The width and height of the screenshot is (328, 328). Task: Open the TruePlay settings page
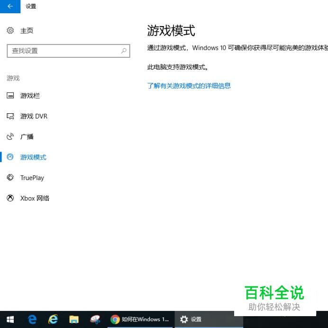coord(32,178)
